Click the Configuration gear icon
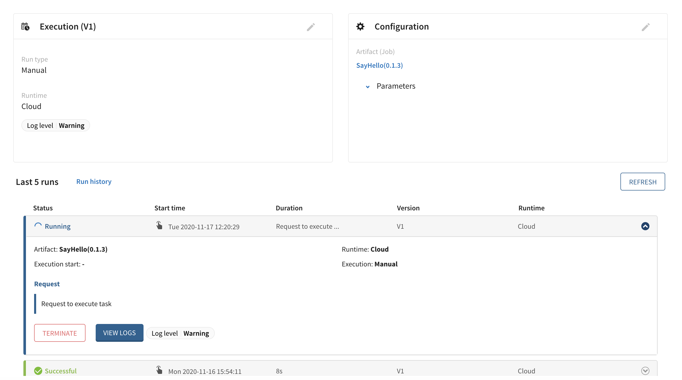Screen dimensions: 682x380 point(360,26)
